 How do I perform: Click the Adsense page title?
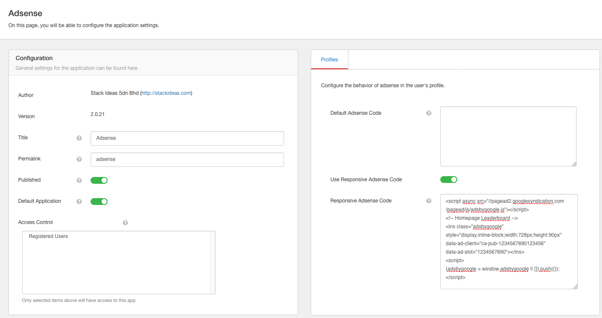(25, 14)
